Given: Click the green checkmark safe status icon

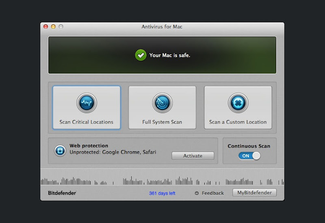Looking at the screenshot, I should 141,55.
